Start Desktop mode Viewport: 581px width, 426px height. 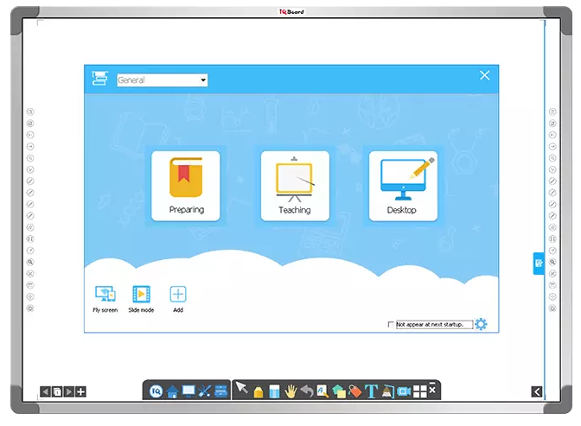coord(403,186)
